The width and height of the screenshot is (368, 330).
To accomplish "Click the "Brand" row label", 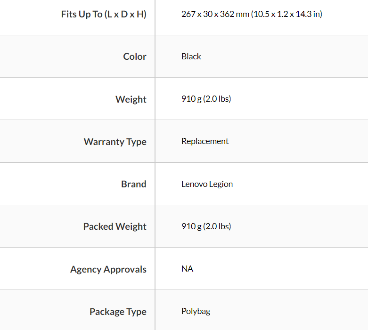I will pyautogui.click(x=134, y=184).
